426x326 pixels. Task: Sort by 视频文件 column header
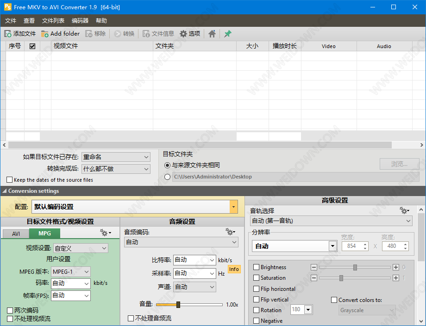click(x=102, y=46)
